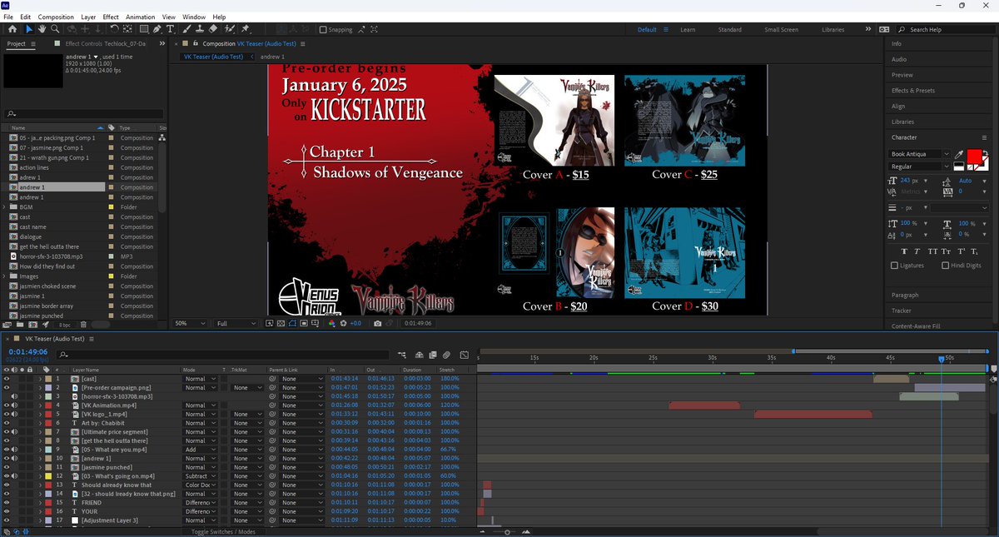This screenshot has height=537, width=999.
Task: Click the viewer snapshot camera icon
Action: click(x=378, y=323)
